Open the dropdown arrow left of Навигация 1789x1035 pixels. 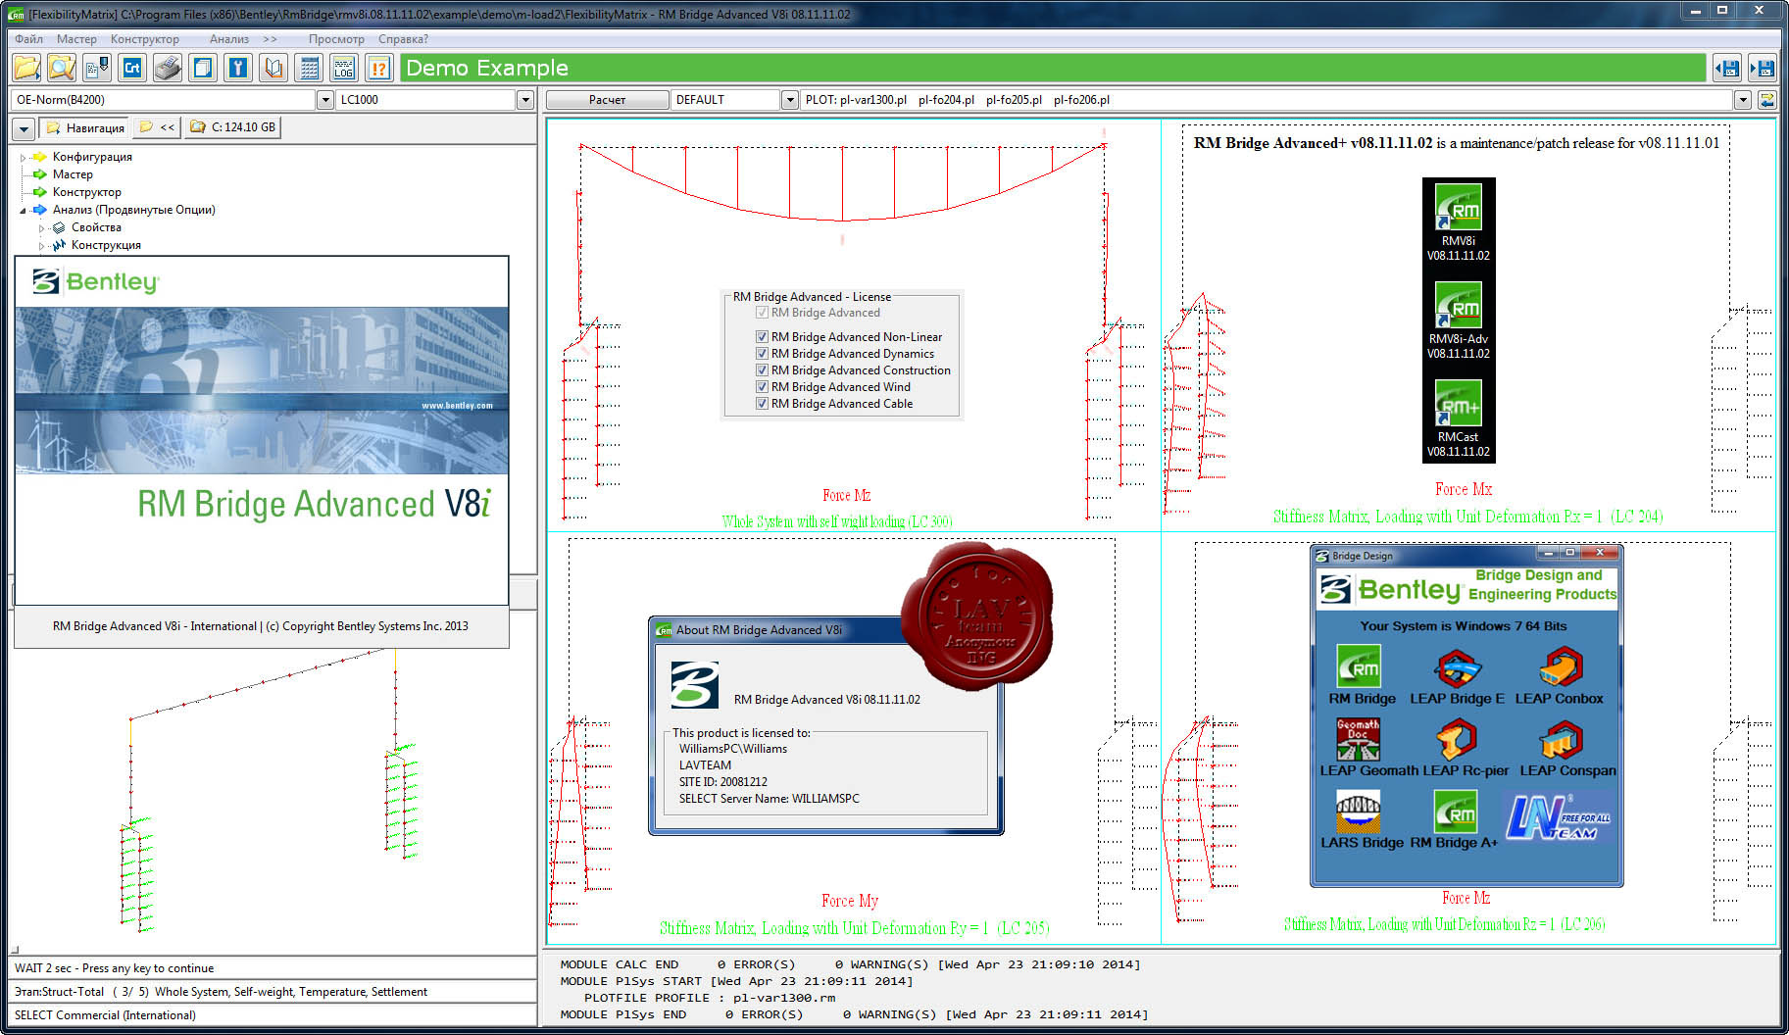[x=25, y=128]
